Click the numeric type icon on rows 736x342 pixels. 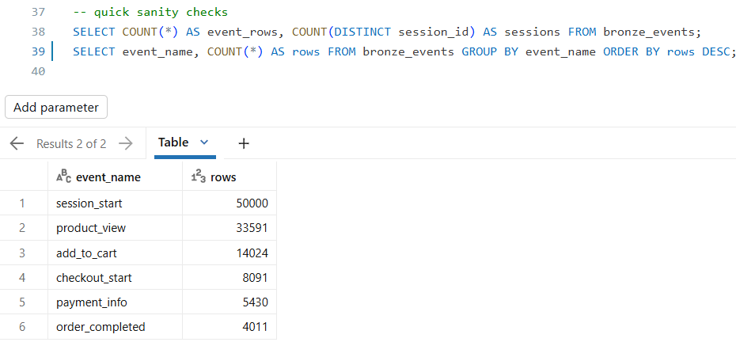(x=199, y=177)
